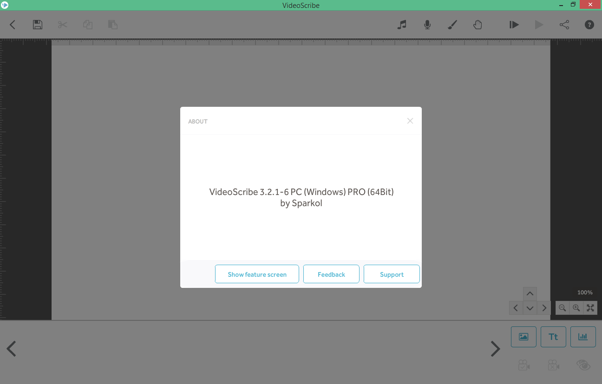Add music with the note icon
Image resolution: width=602 pixels, height=384 pixels.
click(402, 25)
